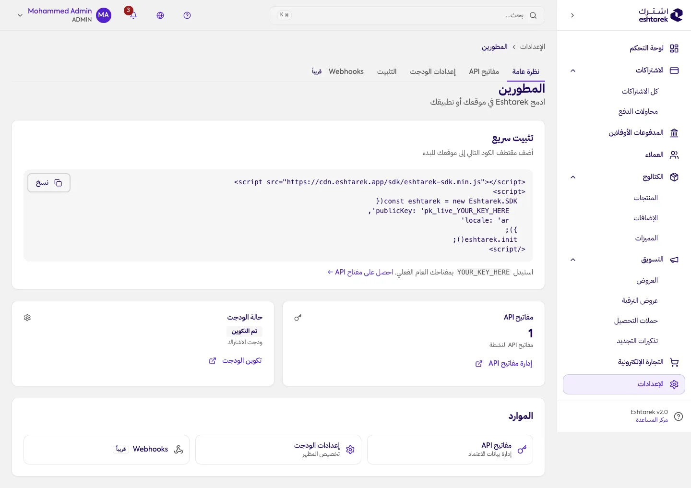Viewport: 691px width, 488px height.
Task: Click the key icon in resources مفاتيح API tile
Action: [522, 450]
